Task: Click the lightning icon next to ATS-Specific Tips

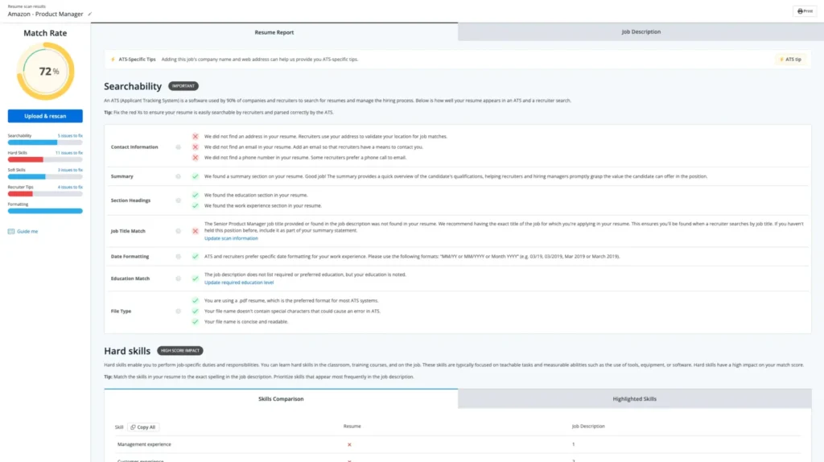Action: 113,60
